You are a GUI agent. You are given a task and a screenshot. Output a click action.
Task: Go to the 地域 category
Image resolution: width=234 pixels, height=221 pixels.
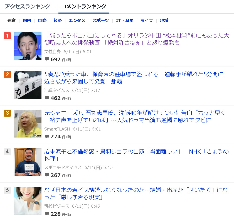(164, 20)
